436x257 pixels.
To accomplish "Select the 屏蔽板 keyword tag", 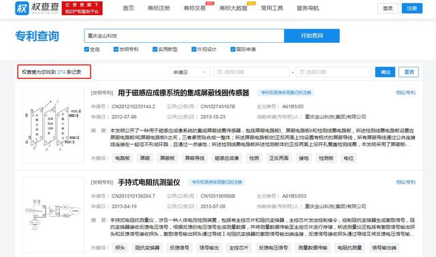I will coord(167,158).
